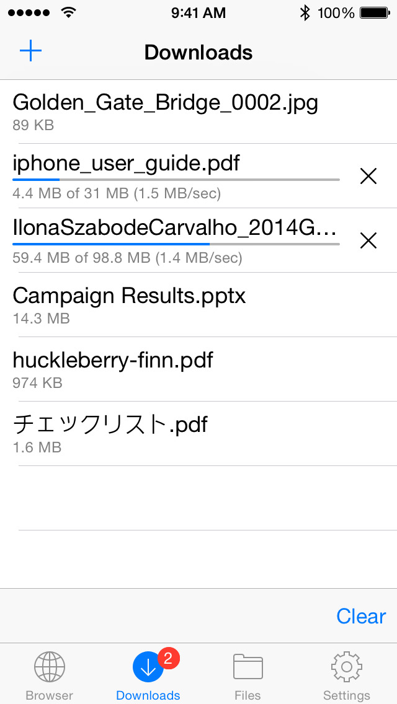This screenshot has height=704, width=397.
Task: Select the チェックリスト.pdf download
Action: (x=198, y=433)
